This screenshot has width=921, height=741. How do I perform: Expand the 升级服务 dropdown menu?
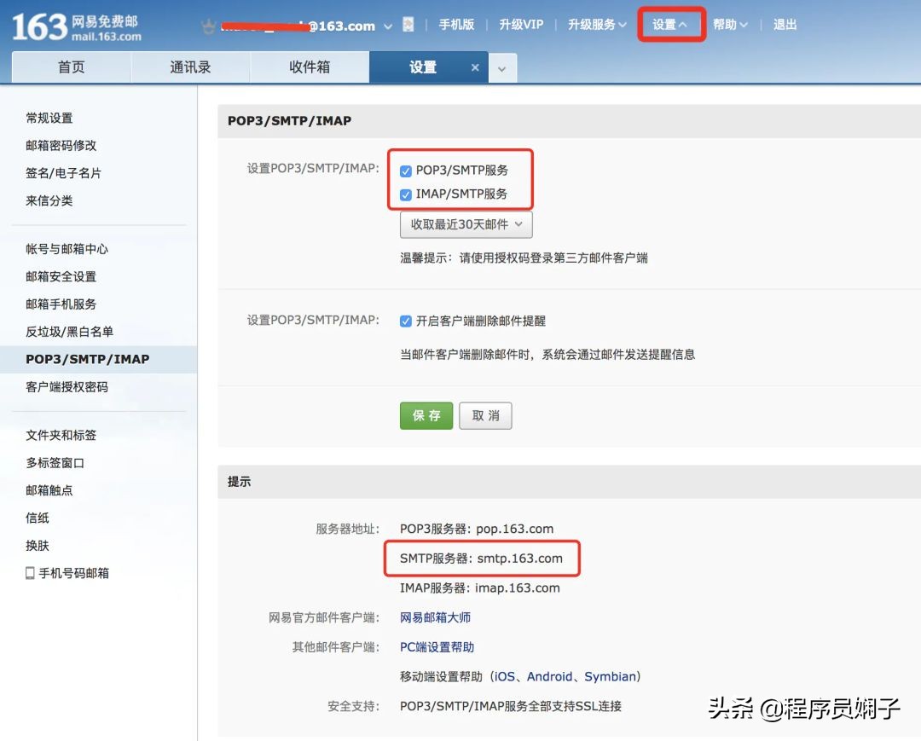click(x=596, y=25)
